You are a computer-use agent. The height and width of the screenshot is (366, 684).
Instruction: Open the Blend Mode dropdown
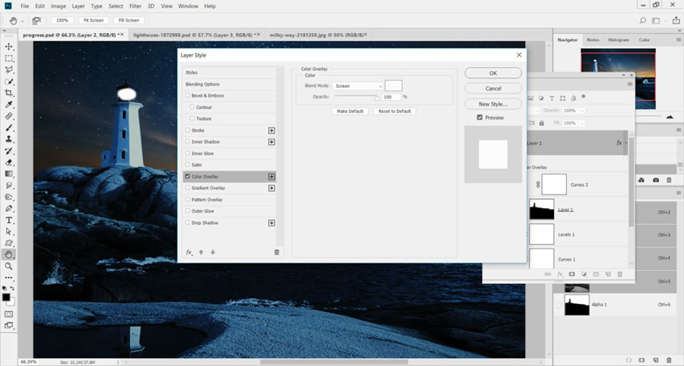coord(357,86)
